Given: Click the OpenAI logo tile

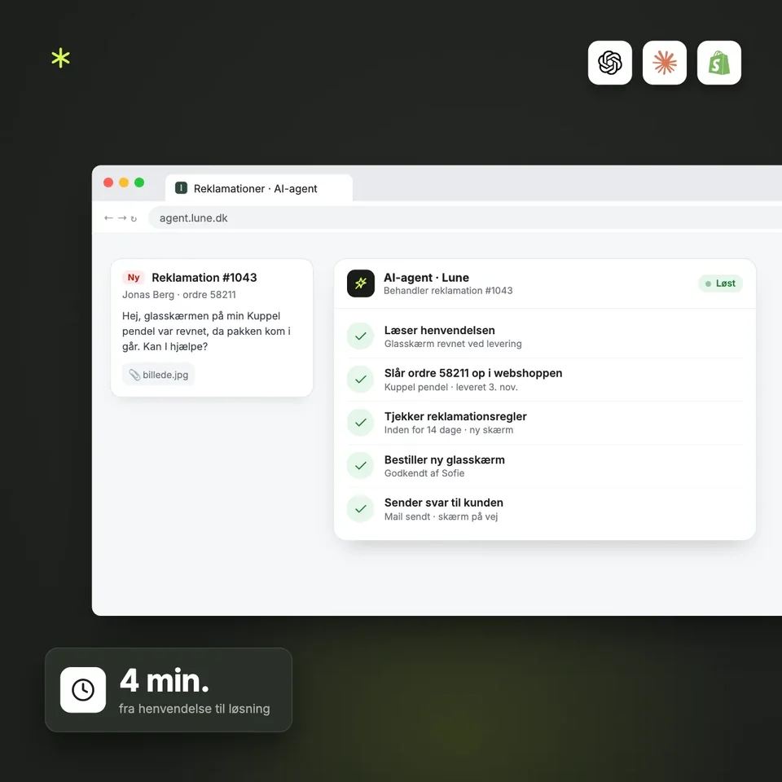Looking at the screenshot, I should tap(609, 63).
